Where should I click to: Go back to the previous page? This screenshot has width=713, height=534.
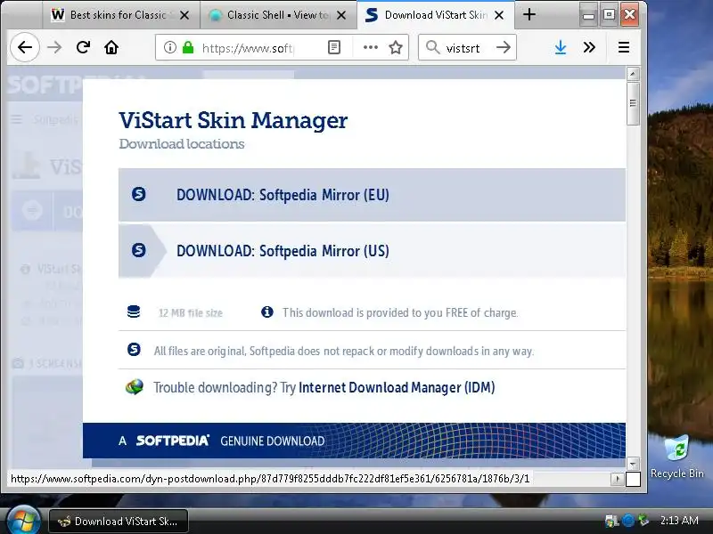[x=25, y=47]
